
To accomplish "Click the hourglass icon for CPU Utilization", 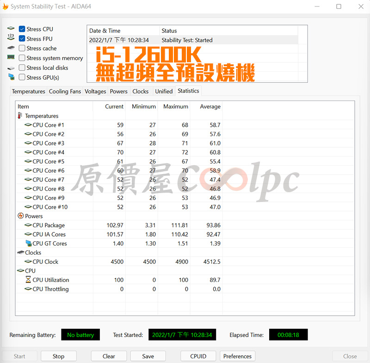I will click(x=28, y=280).
